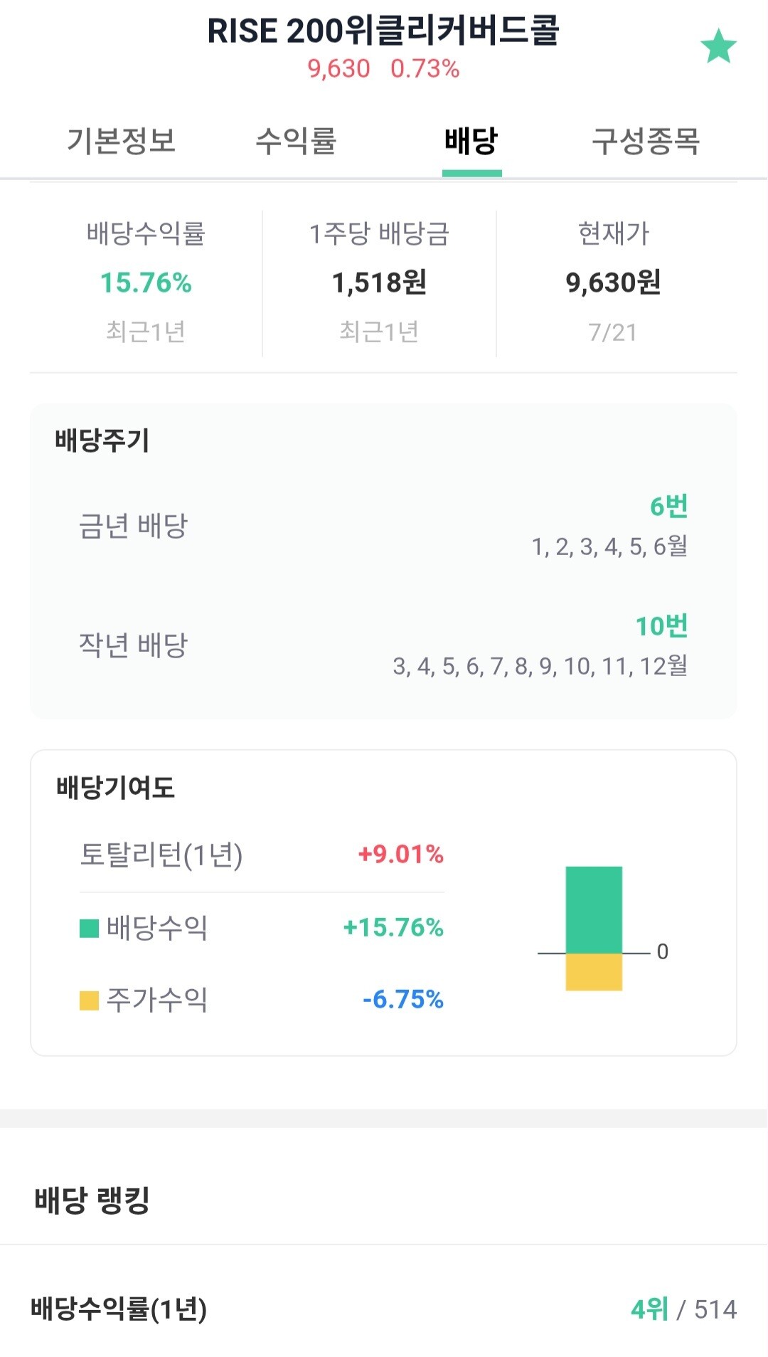Tap the 1,518원 dividend per share
Image resolution: width=768 pixels, height=1357 pixels.
(379, 283)
